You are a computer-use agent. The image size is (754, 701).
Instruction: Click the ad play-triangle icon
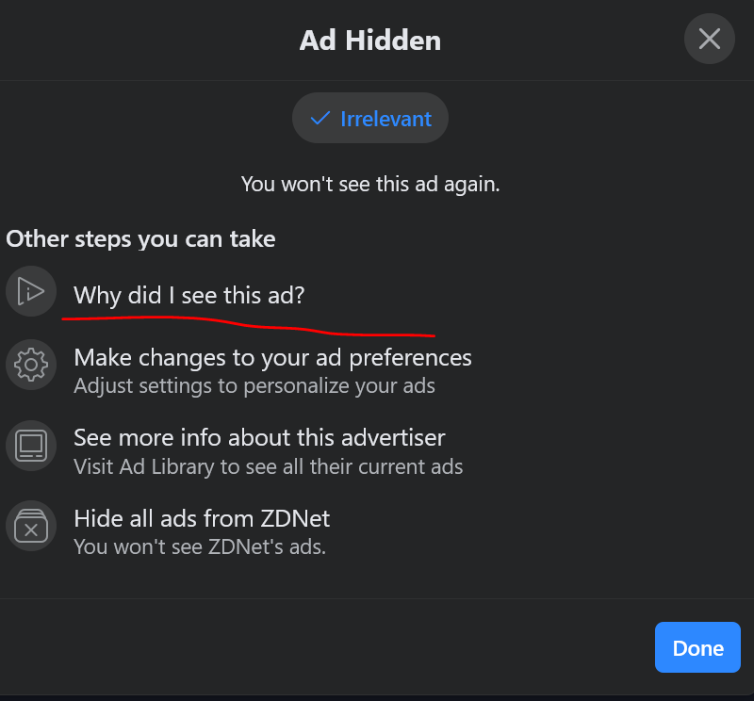(31, 290)
